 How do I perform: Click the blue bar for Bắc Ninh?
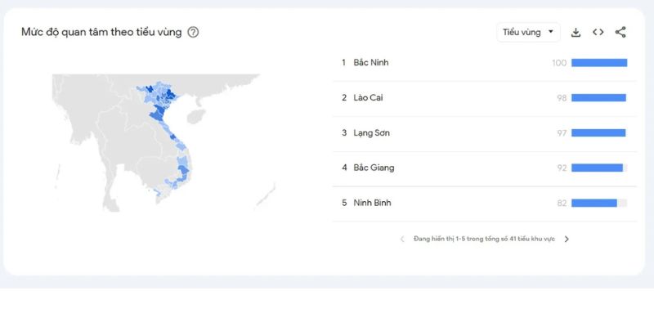pos(599,63)
